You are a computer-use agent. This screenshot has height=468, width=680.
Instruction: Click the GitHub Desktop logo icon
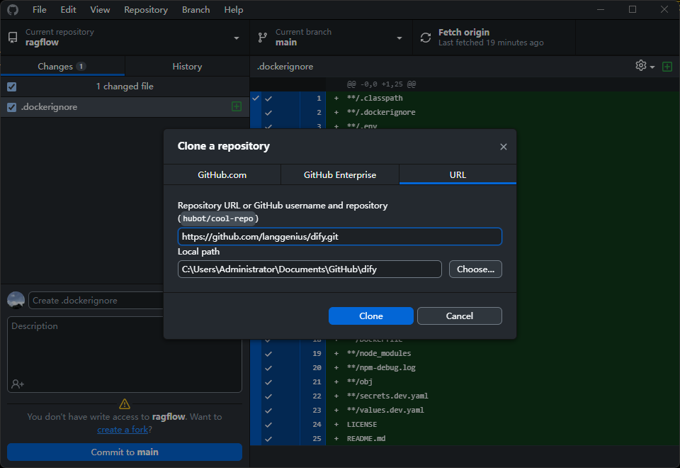click(x=13, y=9)
